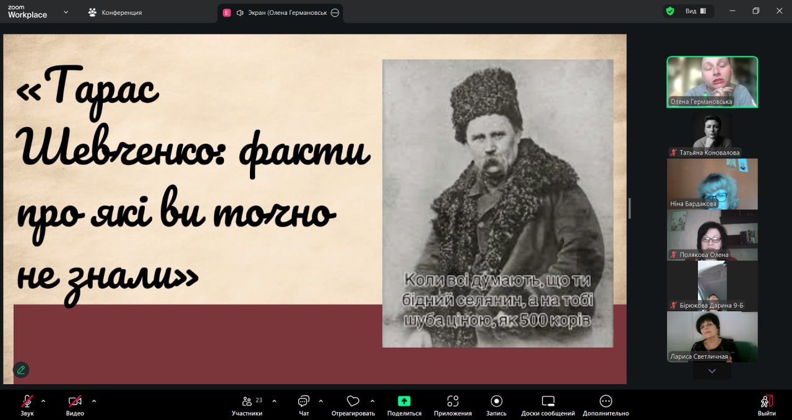Open the Вид view layout menu
The image size is (792, 420).
(695, 11)
